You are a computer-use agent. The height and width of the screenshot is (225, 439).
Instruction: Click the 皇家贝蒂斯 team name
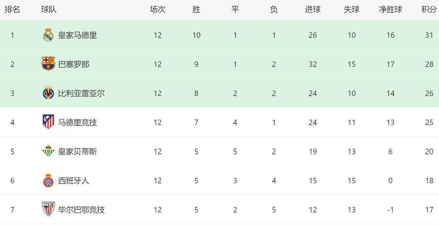pos(77,152)
